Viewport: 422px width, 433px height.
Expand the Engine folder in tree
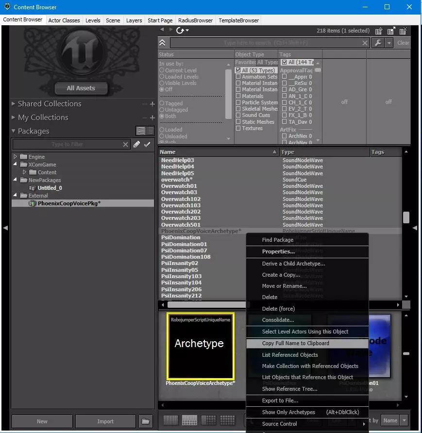pos(16,157)
